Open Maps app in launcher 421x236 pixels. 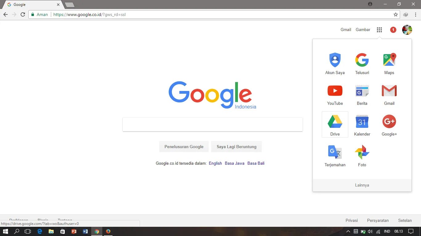389,60
